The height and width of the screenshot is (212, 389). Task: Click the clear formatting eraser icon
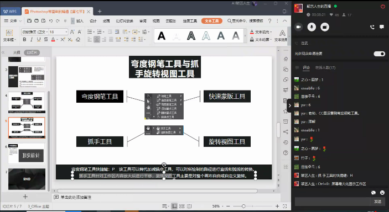coord(78,39)
